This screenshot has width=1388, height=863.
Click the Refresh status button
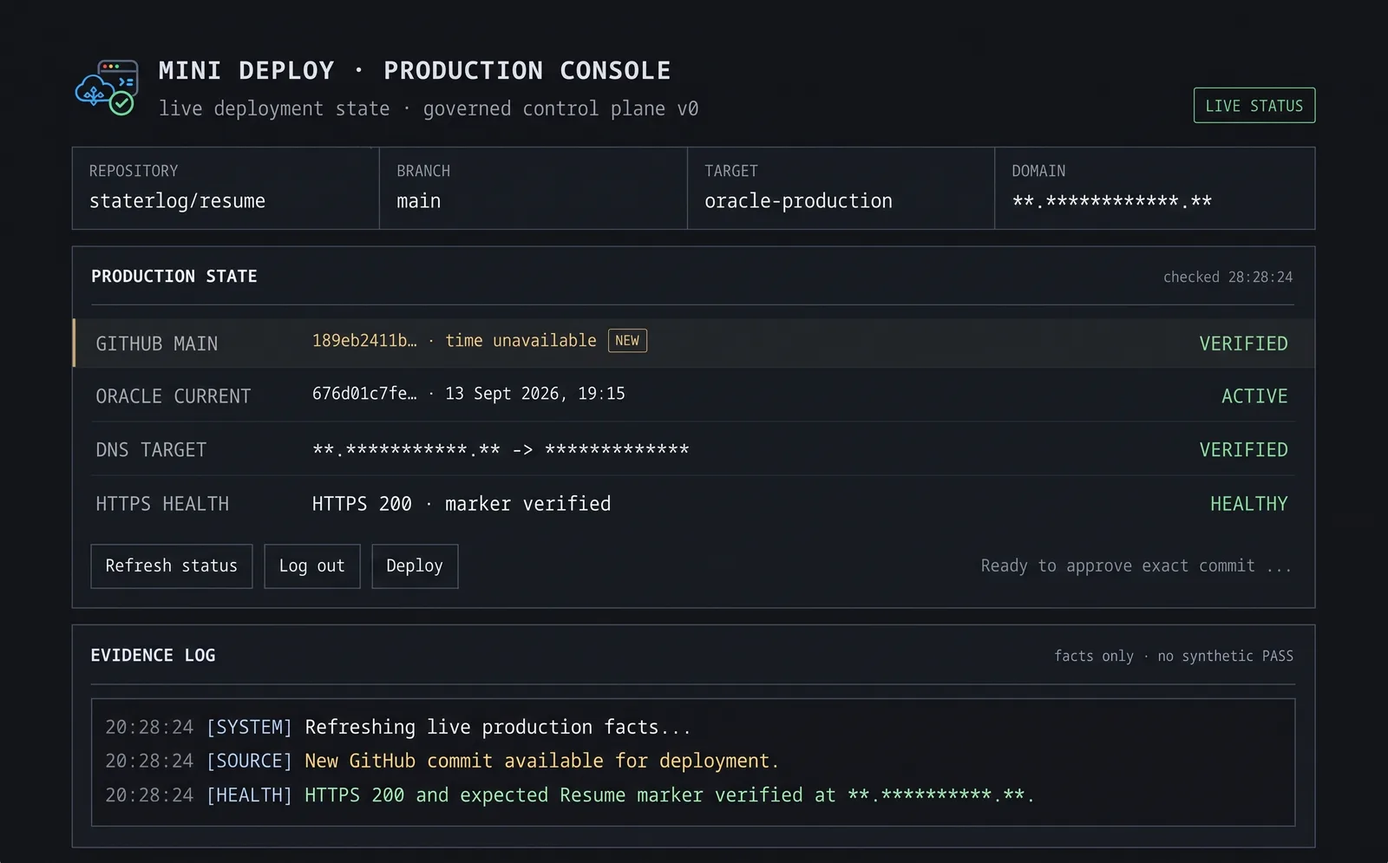pos(171,566)
